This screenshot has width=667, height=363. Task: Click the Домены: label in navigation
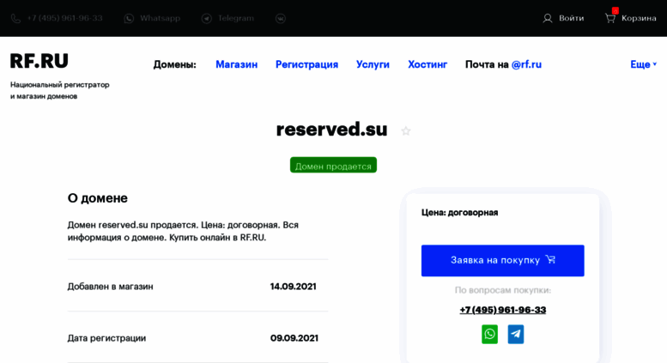pyautogui.click(x=175, y=64)
